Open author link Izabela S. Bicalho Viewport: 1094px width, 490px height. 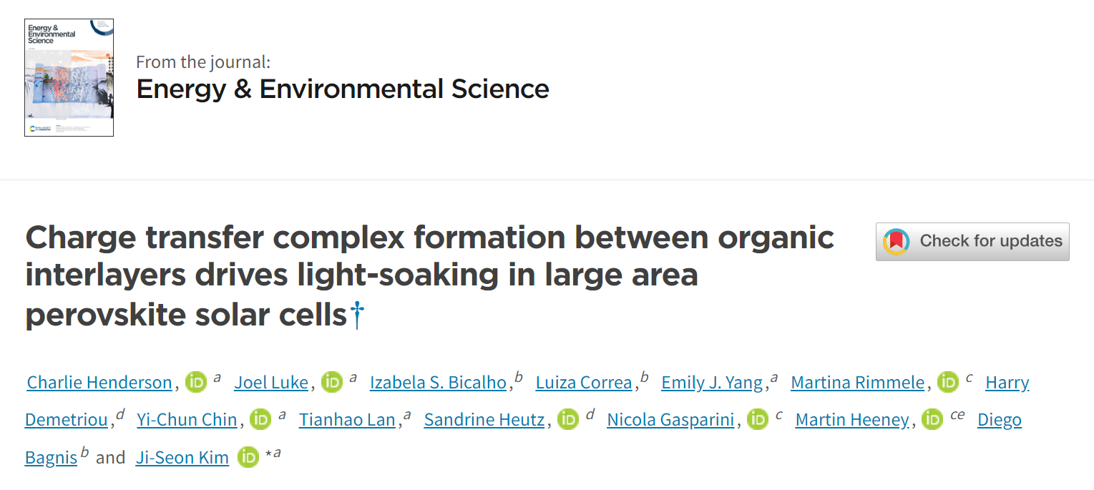click(x=438, y=383)
